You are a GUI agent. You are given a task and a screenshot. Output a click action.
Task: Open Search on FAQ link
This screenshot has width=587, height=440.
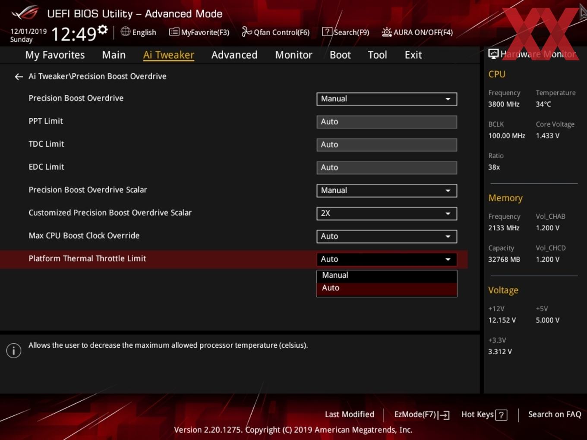[555, 415]
